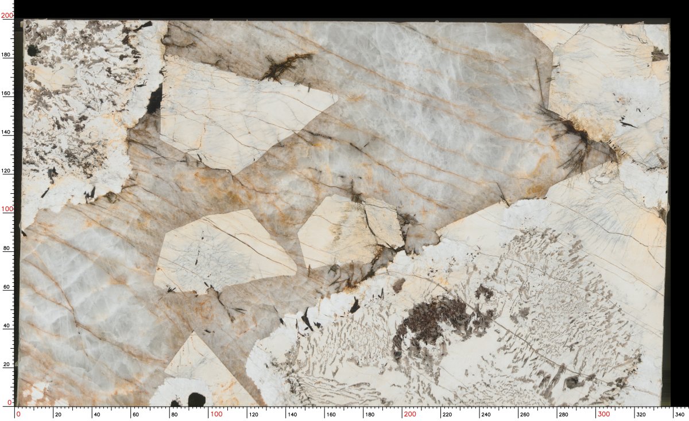Viewport: 689px width, 421px height.
Task: Click the 340 mark on the horizontal ruler
Action: click(680, 414)
